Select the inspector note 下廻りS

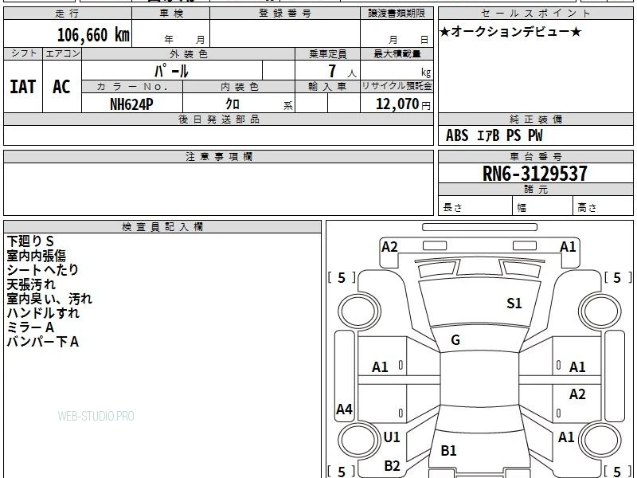click(30, 241)
